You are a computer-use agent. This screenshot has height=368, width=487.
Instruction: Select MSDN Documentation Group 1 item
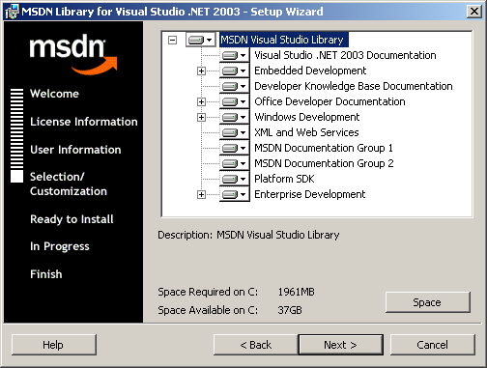point(324,148)
